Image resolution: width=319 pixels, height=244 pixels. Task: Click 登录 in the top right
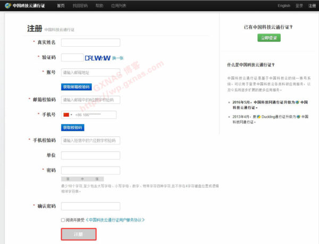point(299,5)
